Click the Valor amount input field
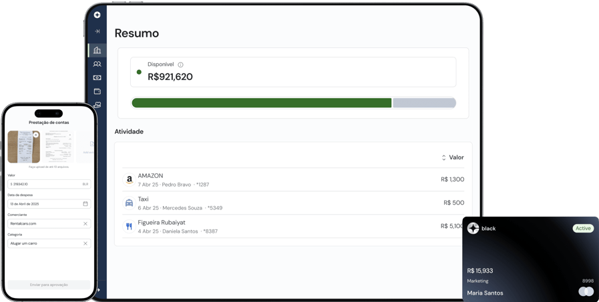This screenshot has height=302, width=599. click(x=44, y=184)
